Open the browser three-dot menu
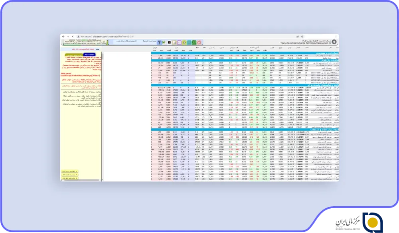The height and width of the screenshot is (233, 399). click(x=336, y=37)
